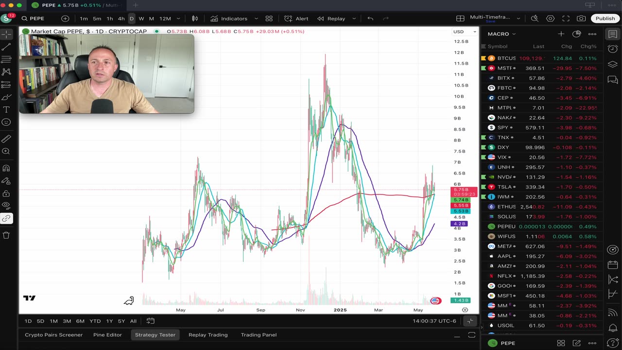The height and width of the screenshot is (350, 622).
Task: Add symbol to compare with plus icon
Action: 65,18
